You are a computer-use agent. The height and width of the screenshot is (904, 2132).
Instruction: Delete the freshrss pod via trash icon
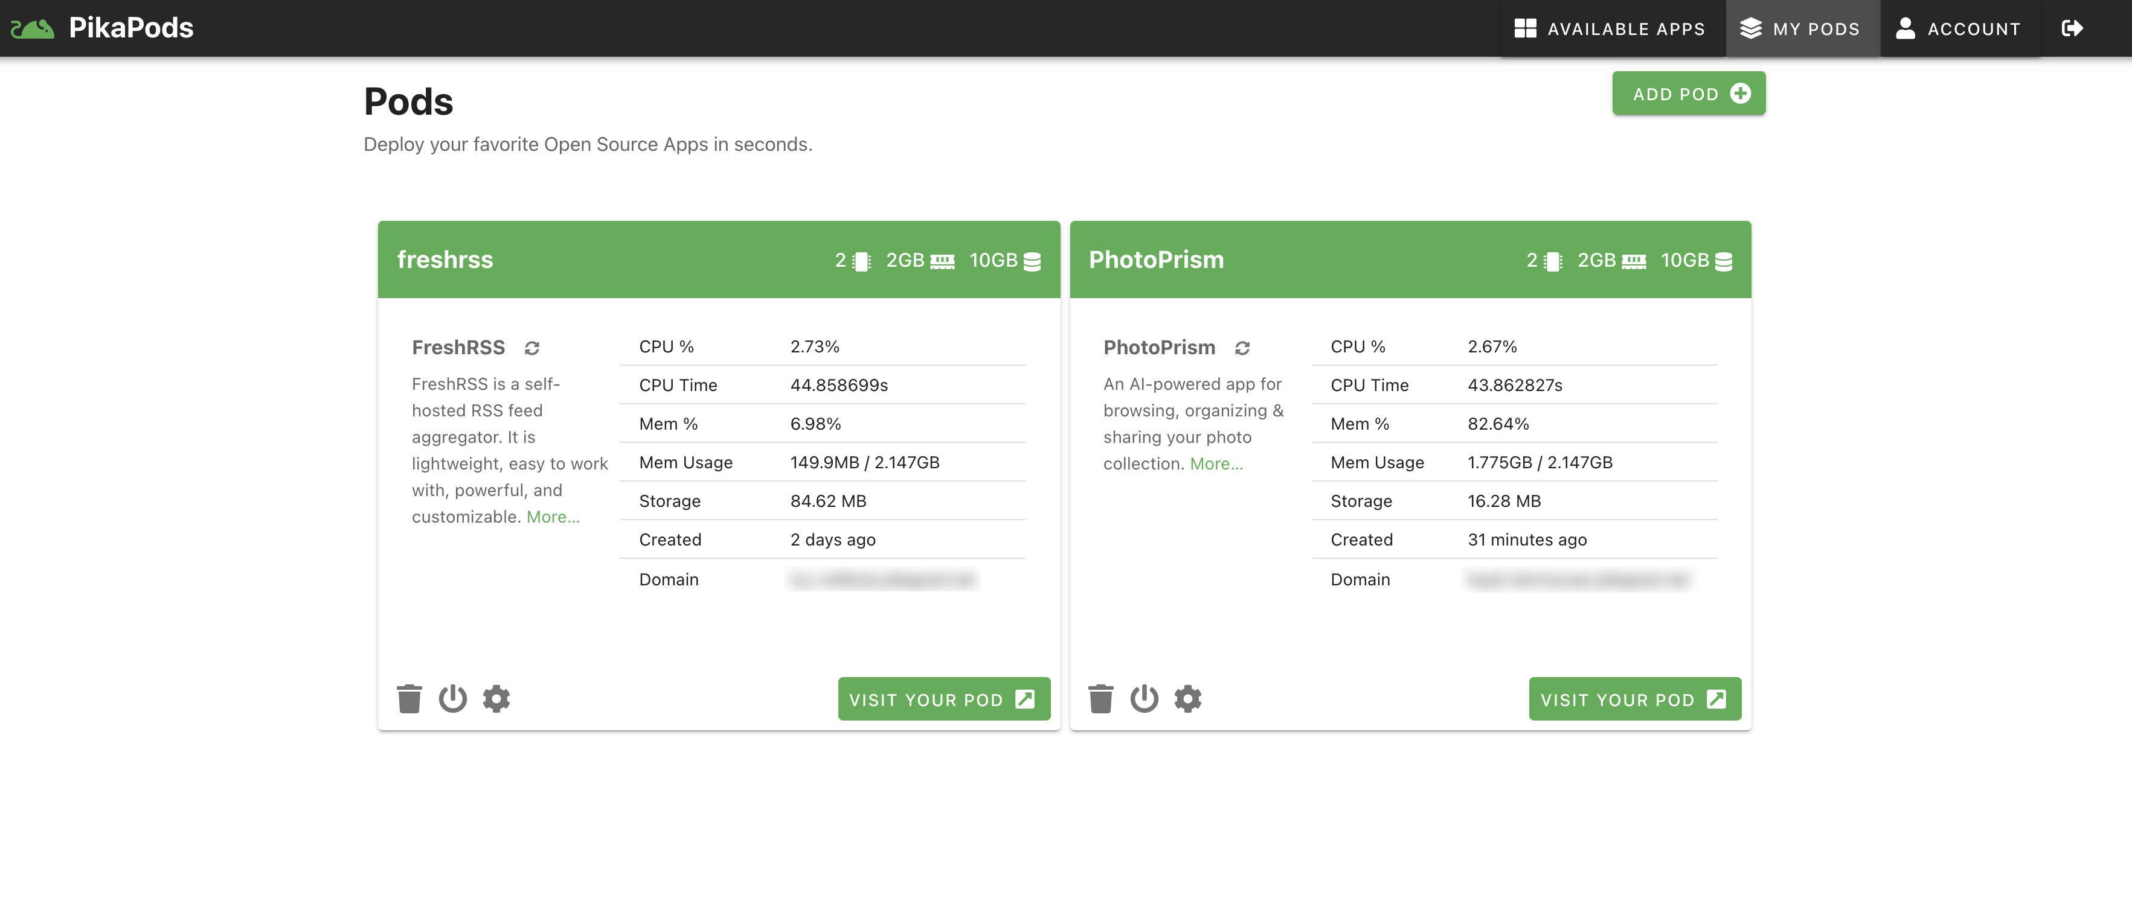pos(409,699)
